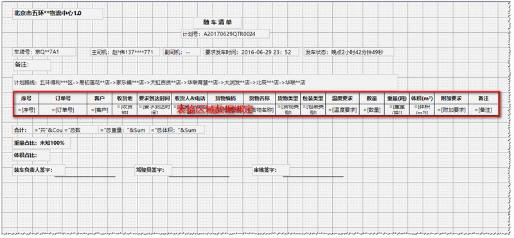Screen dimensions: 514x238
Task: Select the '="总体积:"&Sum' formula box
Action: coord(178,130)
